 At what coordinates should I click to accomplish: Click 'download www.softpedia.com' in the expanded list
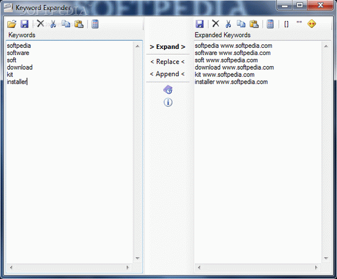tap(234, 67)
